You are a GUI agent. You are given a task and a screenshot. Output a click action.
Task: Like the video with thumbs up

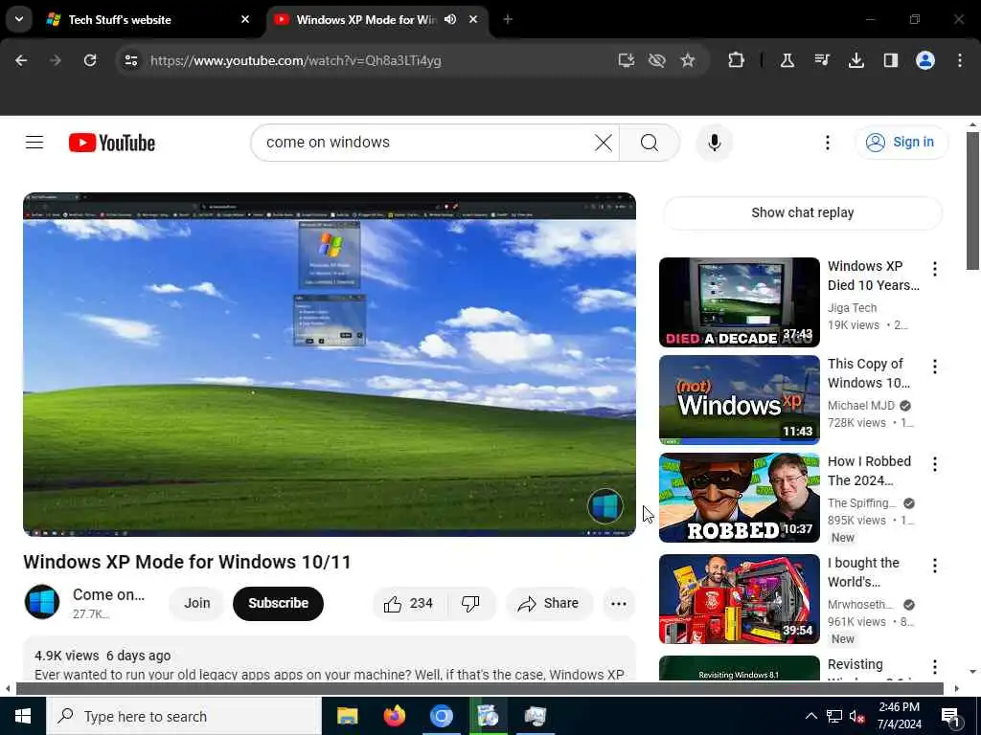[409, 603]
